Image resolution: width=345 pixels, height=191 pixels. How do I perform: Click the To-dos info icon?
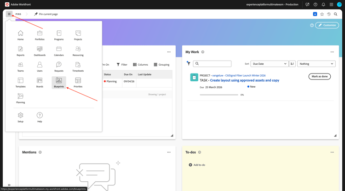tap(199, 152)
